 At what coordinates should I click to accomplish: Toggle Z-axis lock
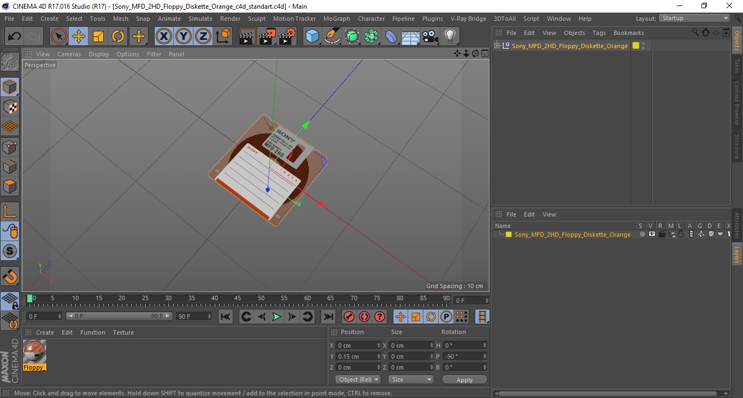click(x=203, y=37)
